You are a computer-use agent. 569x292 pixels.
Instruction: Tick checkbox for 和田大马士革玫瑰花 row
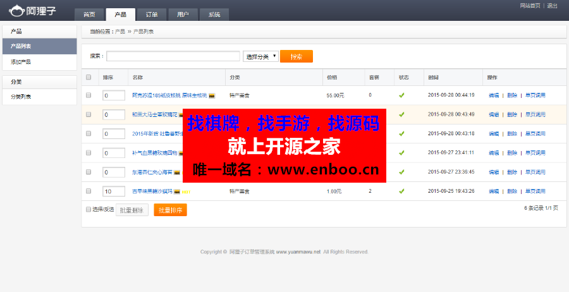(x=89, y=114)
